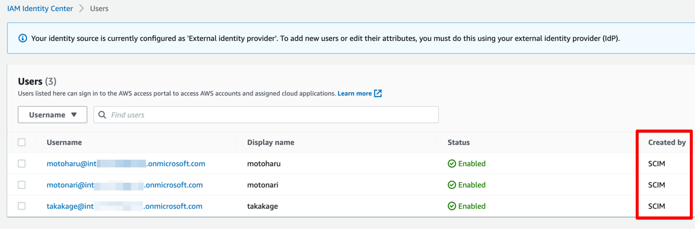
Task: Select the checkbox for the takakage user
Action: coord(22,206)
